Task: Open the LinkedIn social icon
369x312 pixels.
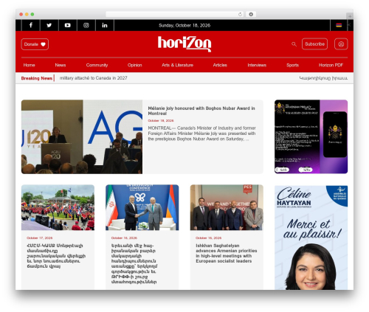Action: 105,25
